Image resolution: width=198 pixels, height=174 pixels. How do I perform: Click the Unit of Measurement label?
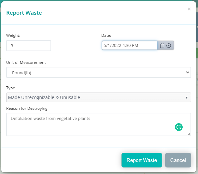coord(26,63)
